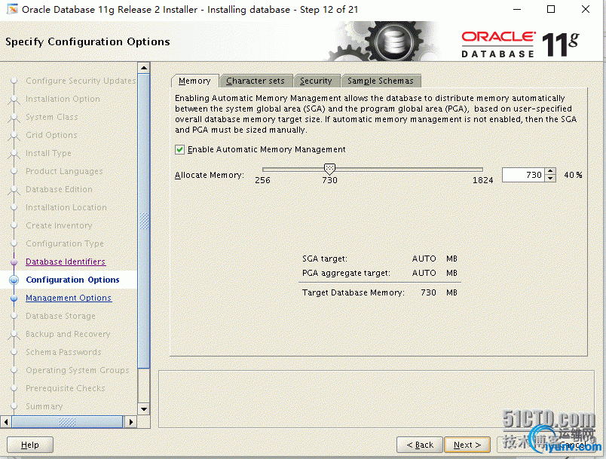This screenshot has height=459, width=606.
Task: Click the 'Configuration Type' step text
Action: (65, 243)
